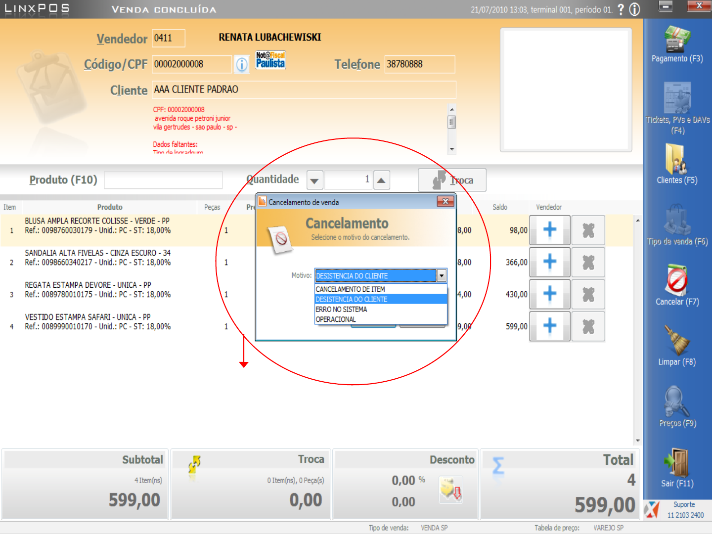Image resolution: width=712 pixels, height=534 pixels.
Task: Select OPERACIONAL option
Action: pyautogui.click(x=381, y=319)
